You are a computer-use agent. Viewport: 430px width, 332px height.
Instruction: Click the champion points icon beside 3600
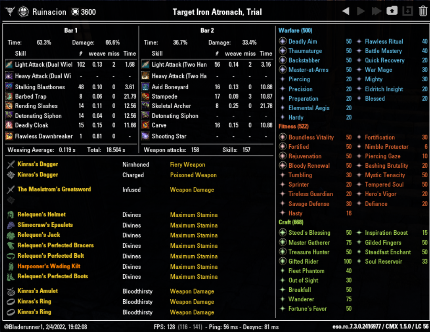[x=75, y=12]
